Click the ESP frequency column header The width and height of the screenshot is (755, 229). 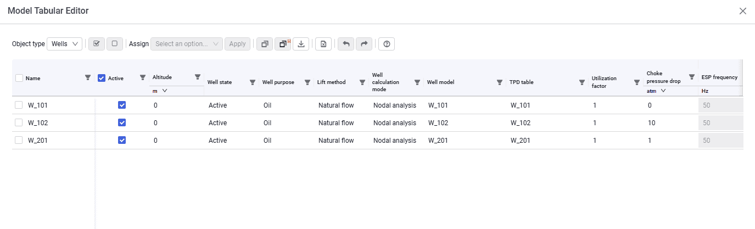click(720, 77)
